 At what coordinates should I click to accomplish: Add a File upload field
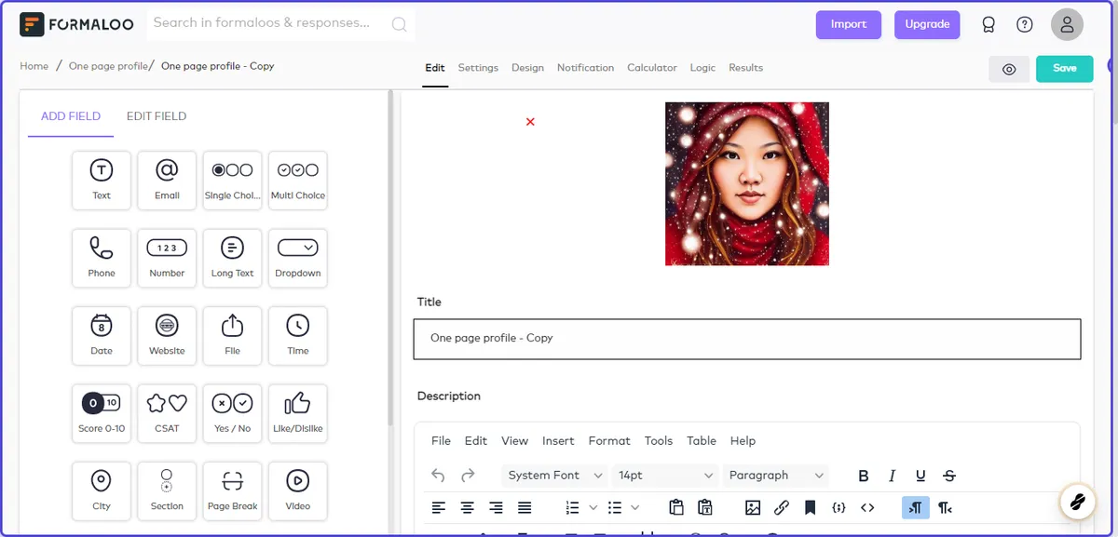[x=232, y=336]
